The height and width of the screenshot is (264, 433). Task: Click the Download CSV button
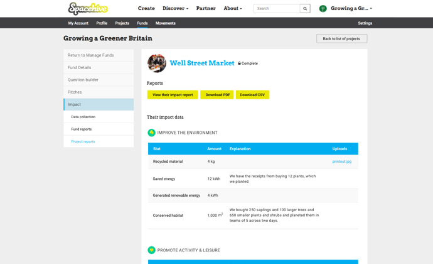pos(252,95)
